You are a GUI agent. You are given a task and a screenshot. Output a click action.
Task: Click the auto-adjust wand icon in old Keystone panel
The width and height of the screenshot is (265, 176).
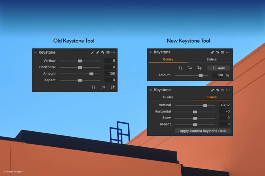tap(92, 52)
